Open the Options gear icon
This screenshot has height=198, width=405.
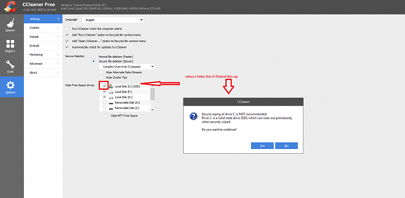pos(10,85)
